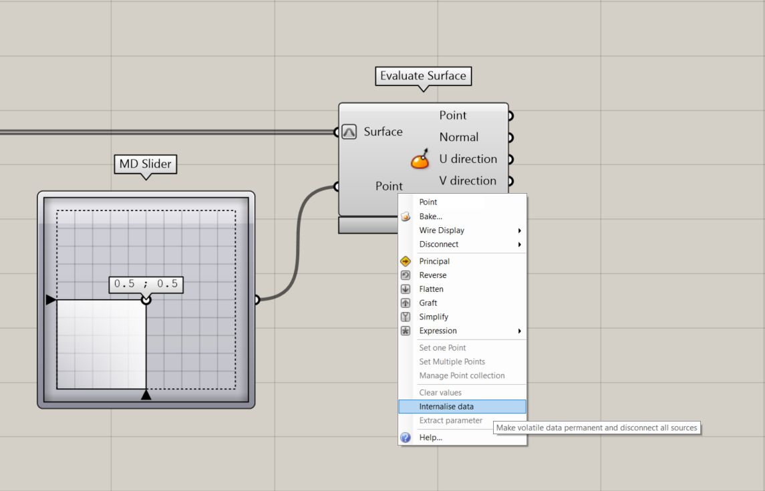Open the Disconnect submenu
765x491 pixels.
(440, 244)
